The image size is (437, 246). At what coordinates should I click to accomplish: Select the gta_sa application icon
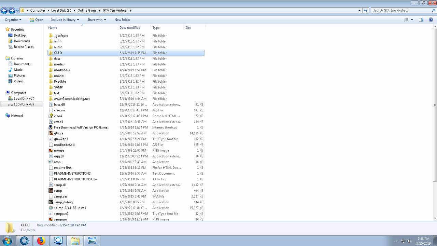pos(51,133)
